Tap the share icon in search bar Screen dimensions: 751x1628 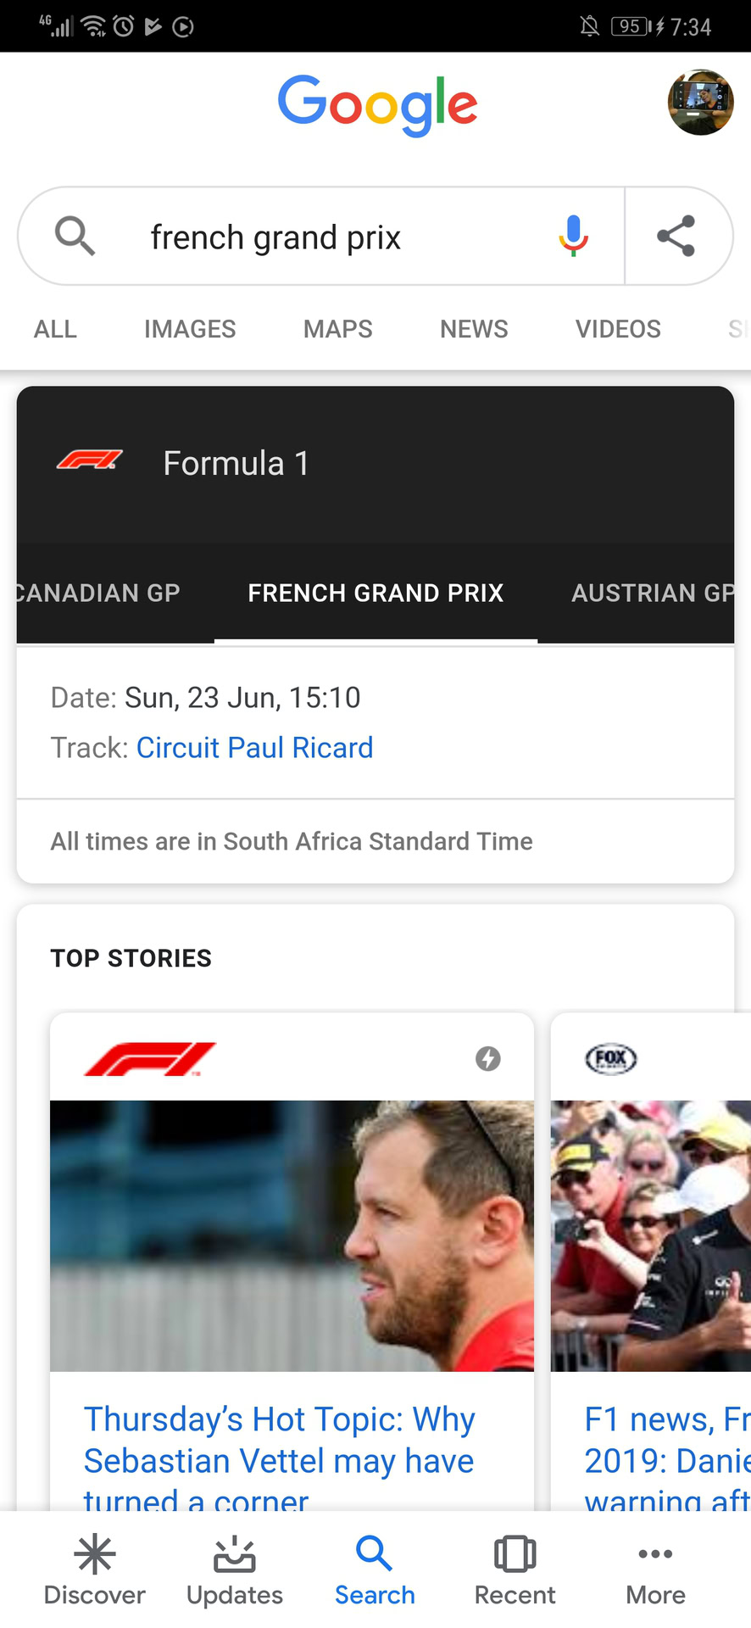click(676, 236)
